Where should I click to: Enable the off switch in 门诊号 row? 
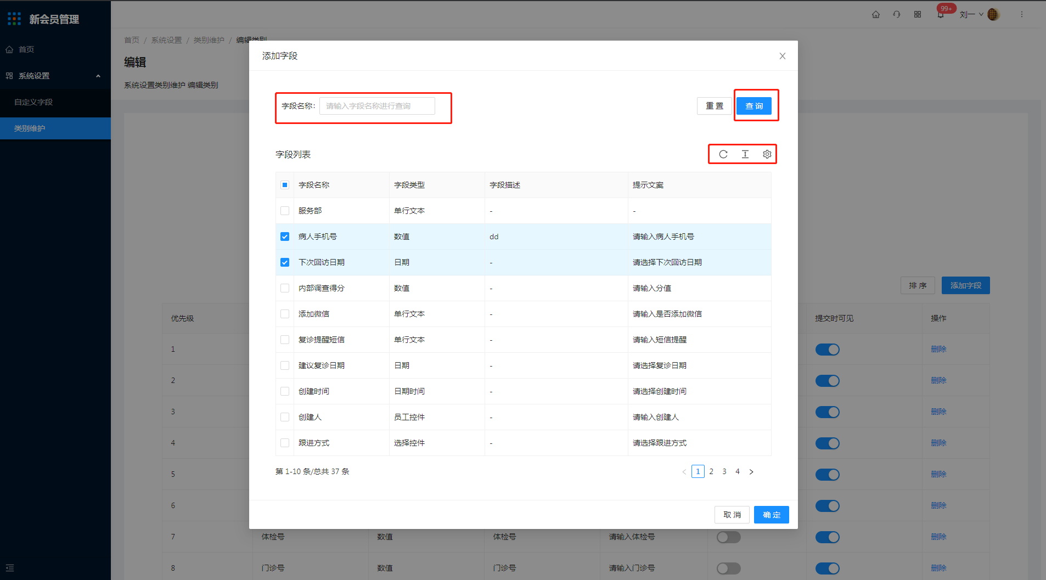[729, 568]
